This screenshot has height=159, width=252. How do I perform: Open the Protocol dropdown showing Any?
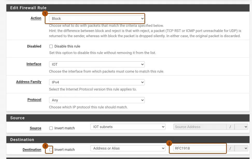pos(97,100)
